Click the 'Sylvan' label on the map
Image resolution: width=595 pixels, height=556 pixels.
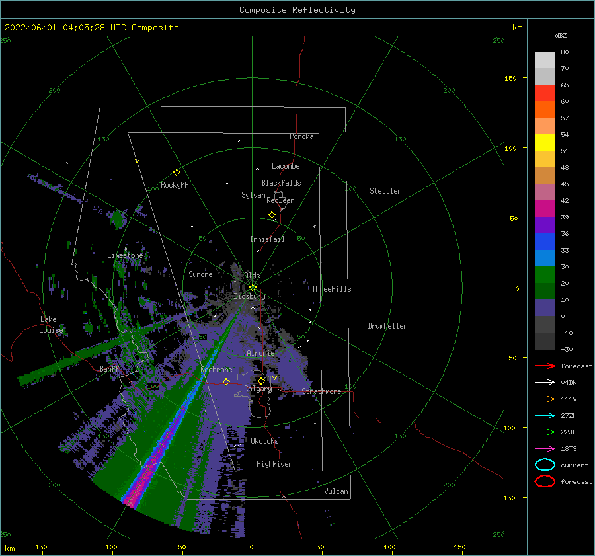click(253, 195)
